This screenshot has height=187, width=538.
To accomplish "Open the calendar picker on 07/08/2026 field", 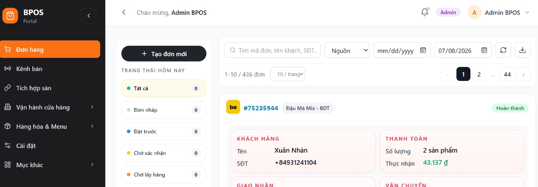I will (x=484, y=50).
